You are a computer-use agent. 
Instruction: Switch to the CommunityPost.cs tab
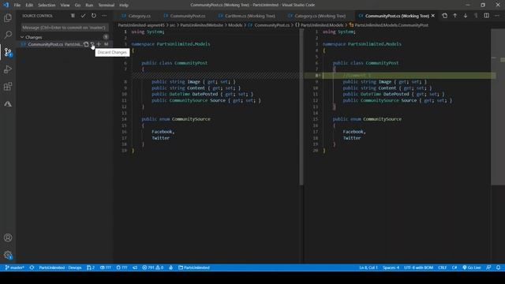tap(185, 16)
